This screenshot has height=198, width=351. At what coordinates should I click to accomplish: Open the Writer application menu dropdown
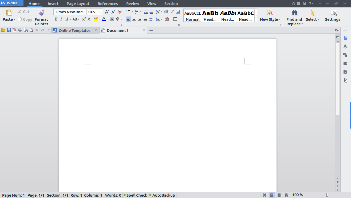pos(22,3)
